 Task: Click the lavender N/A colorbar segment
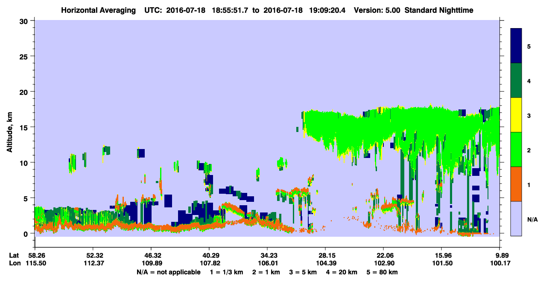pos(516,218)
